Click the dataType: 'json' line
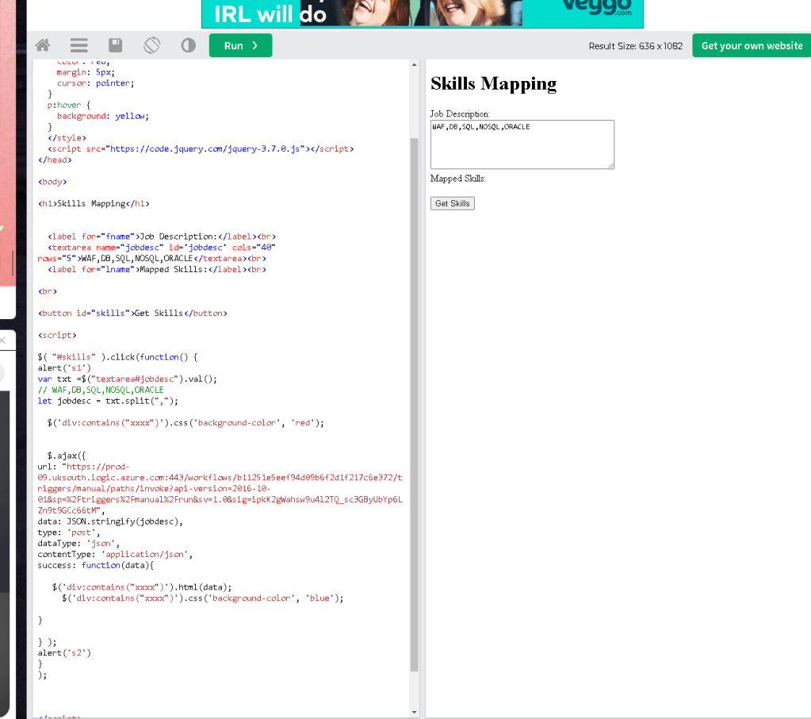This screenshot has height=719, width=811. click(78, 544)
